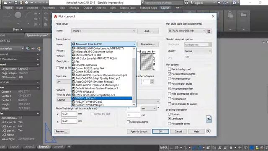Switch to the Insert ribbon tab
Viewport: 268px width, 151px height.
tap(20, 8)
